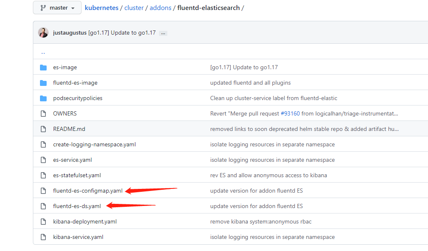
Task: Click folder icon for podsecuritypolicies
Action: (x=43, y=98)
